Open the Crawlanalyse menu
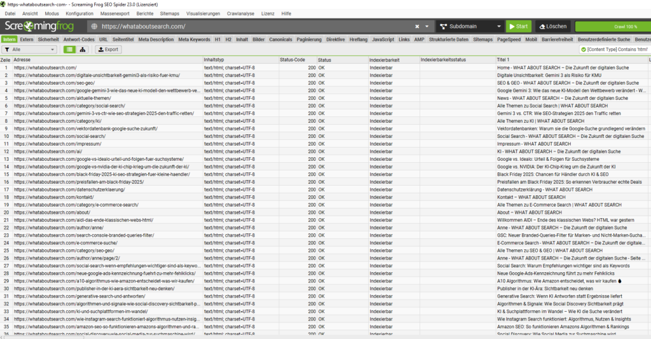 coord(240,14)
